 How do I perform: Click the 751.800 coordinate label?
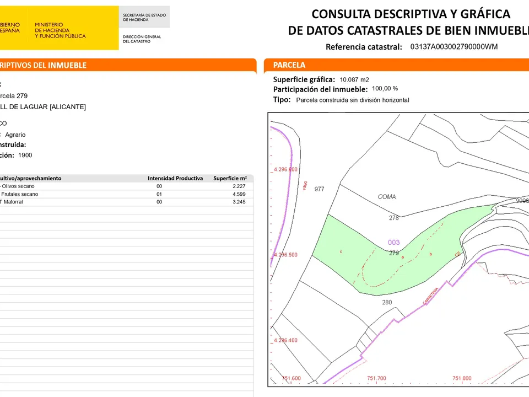[462, 378]
